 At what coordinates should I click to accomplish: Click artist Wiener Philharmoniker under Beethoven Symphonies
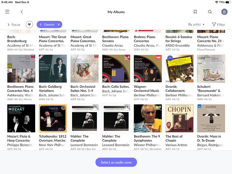(147, 145)
